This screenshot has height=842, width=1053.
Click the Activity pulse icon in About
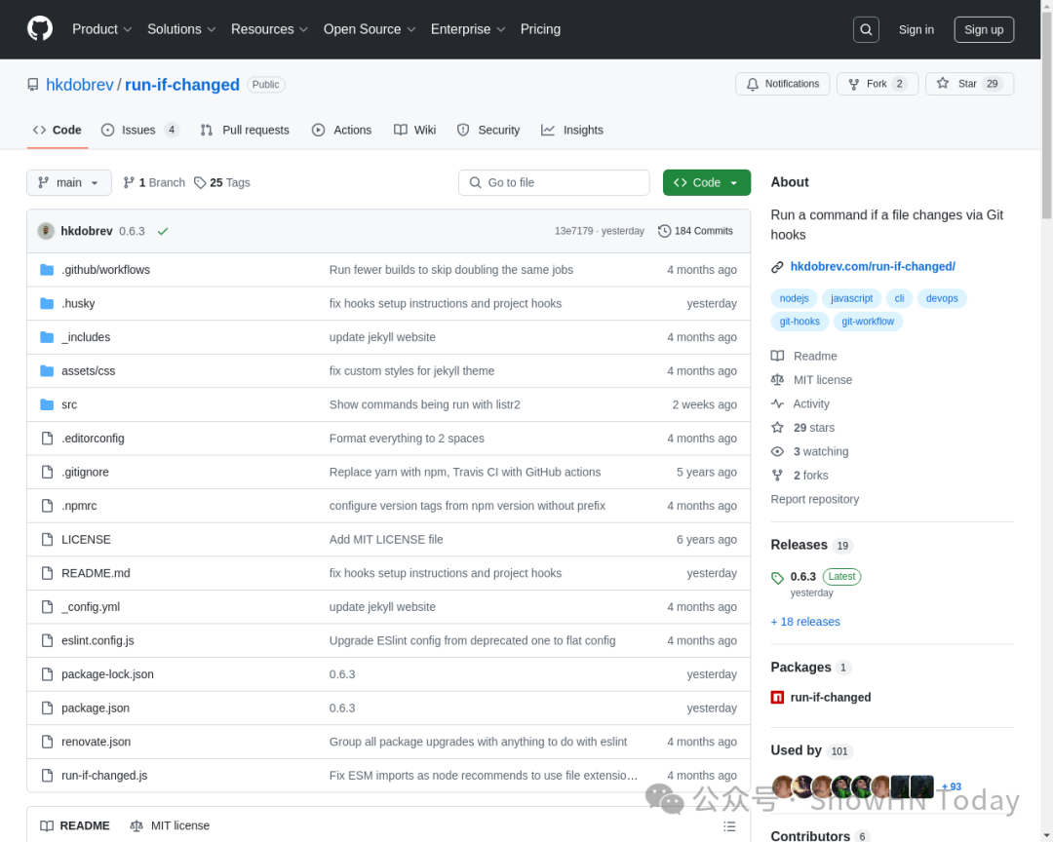point(777,403)
